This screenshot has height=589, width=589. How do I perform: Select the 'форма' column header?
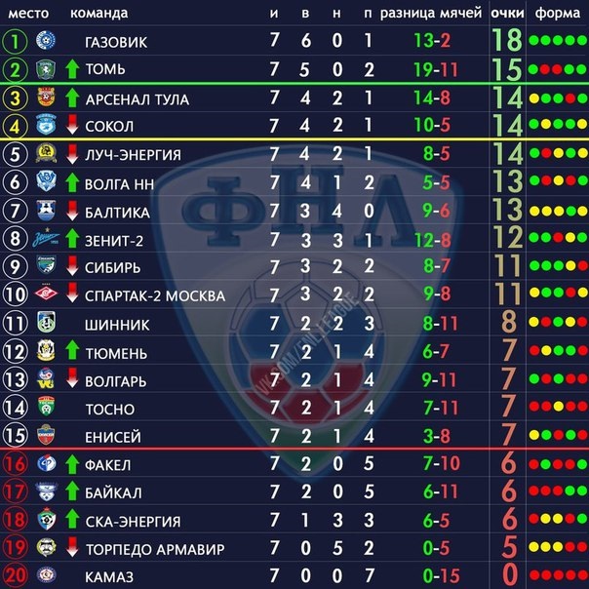click(558, 14)
